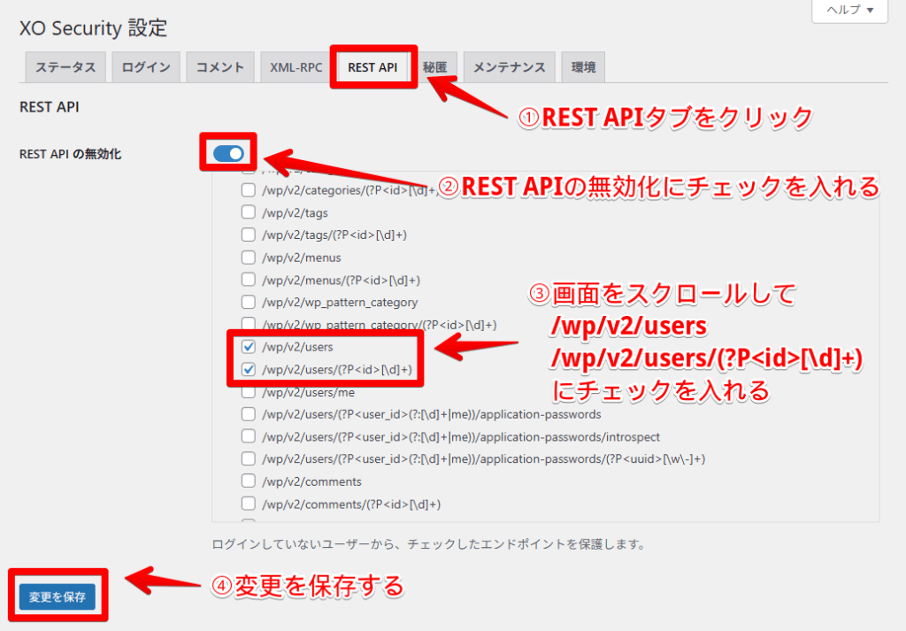The width and height of the screenshot is (906, 631).
Task: Tick the /wp/v2/comments/(?P<id>[\d]+) checkbox
Action: (x=249, y=504)
